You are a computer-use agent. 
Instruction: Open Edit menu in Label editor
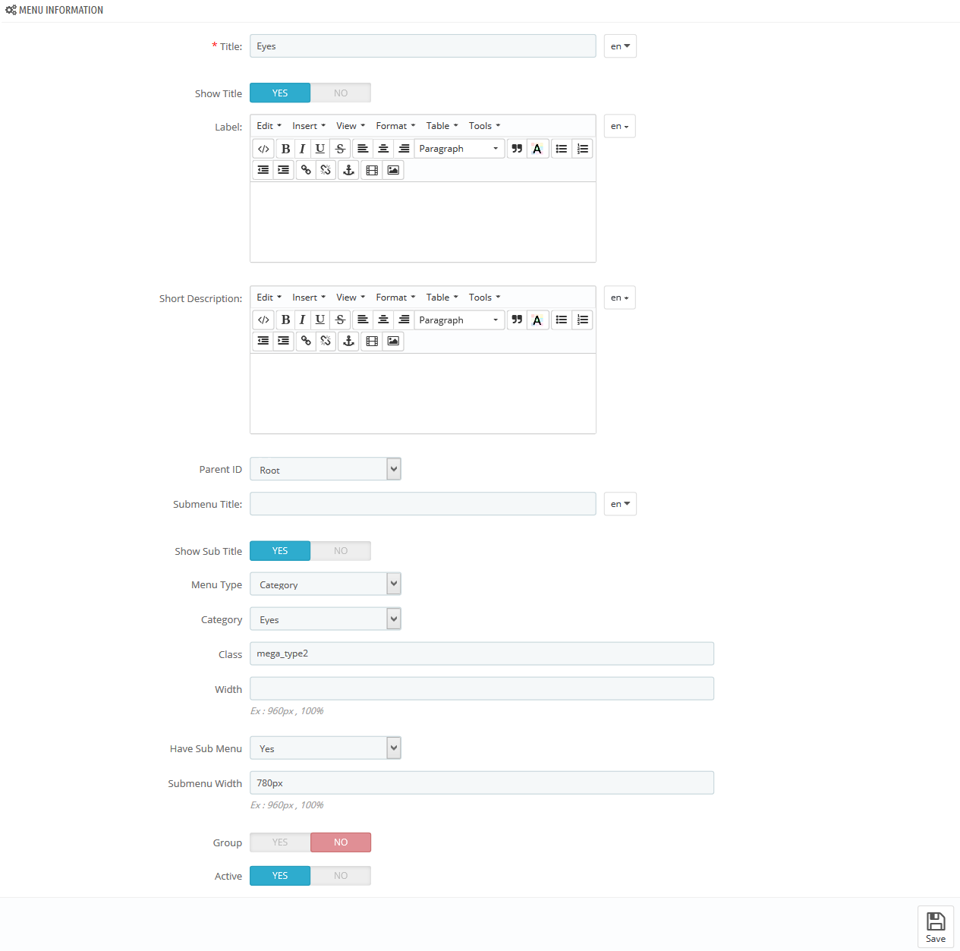tap(269, 126)
